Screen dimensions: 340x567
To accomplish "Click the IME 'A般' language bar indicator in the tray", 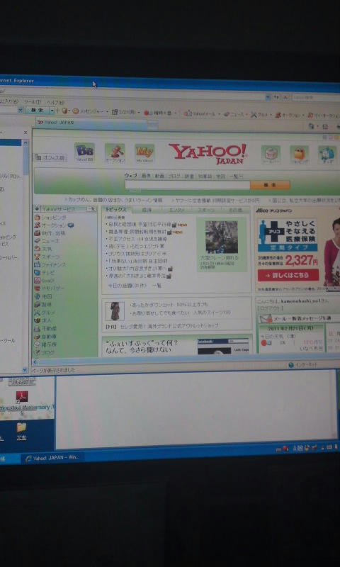I will coord(298,449).
